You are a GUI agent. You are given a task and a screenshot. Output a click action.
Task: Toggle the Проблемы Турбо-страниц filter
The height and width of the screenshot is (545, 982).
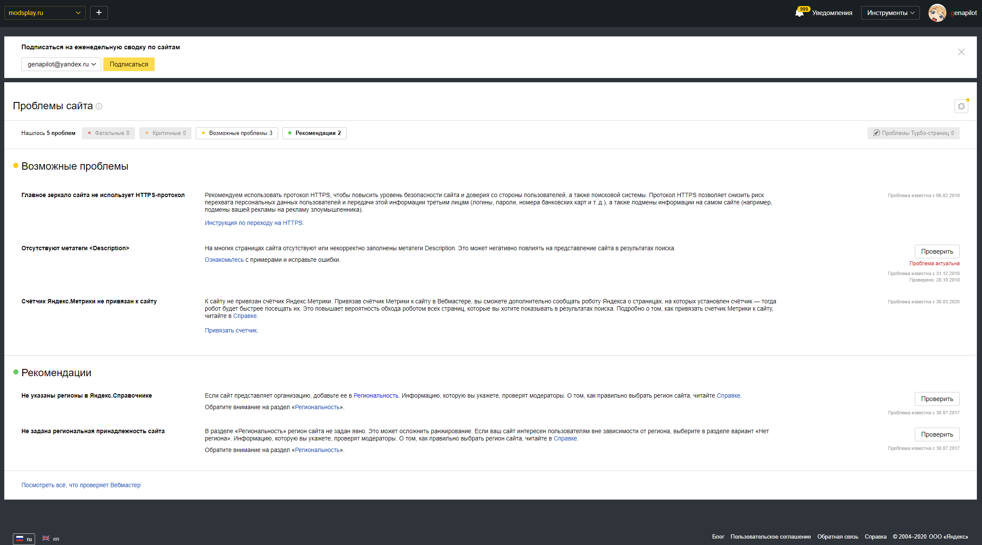(x=913, y=133)
